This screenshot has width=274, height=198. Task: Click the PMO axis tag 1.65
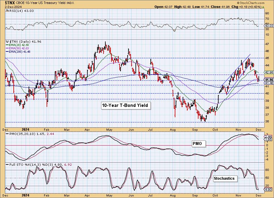(x=269, y=140)
